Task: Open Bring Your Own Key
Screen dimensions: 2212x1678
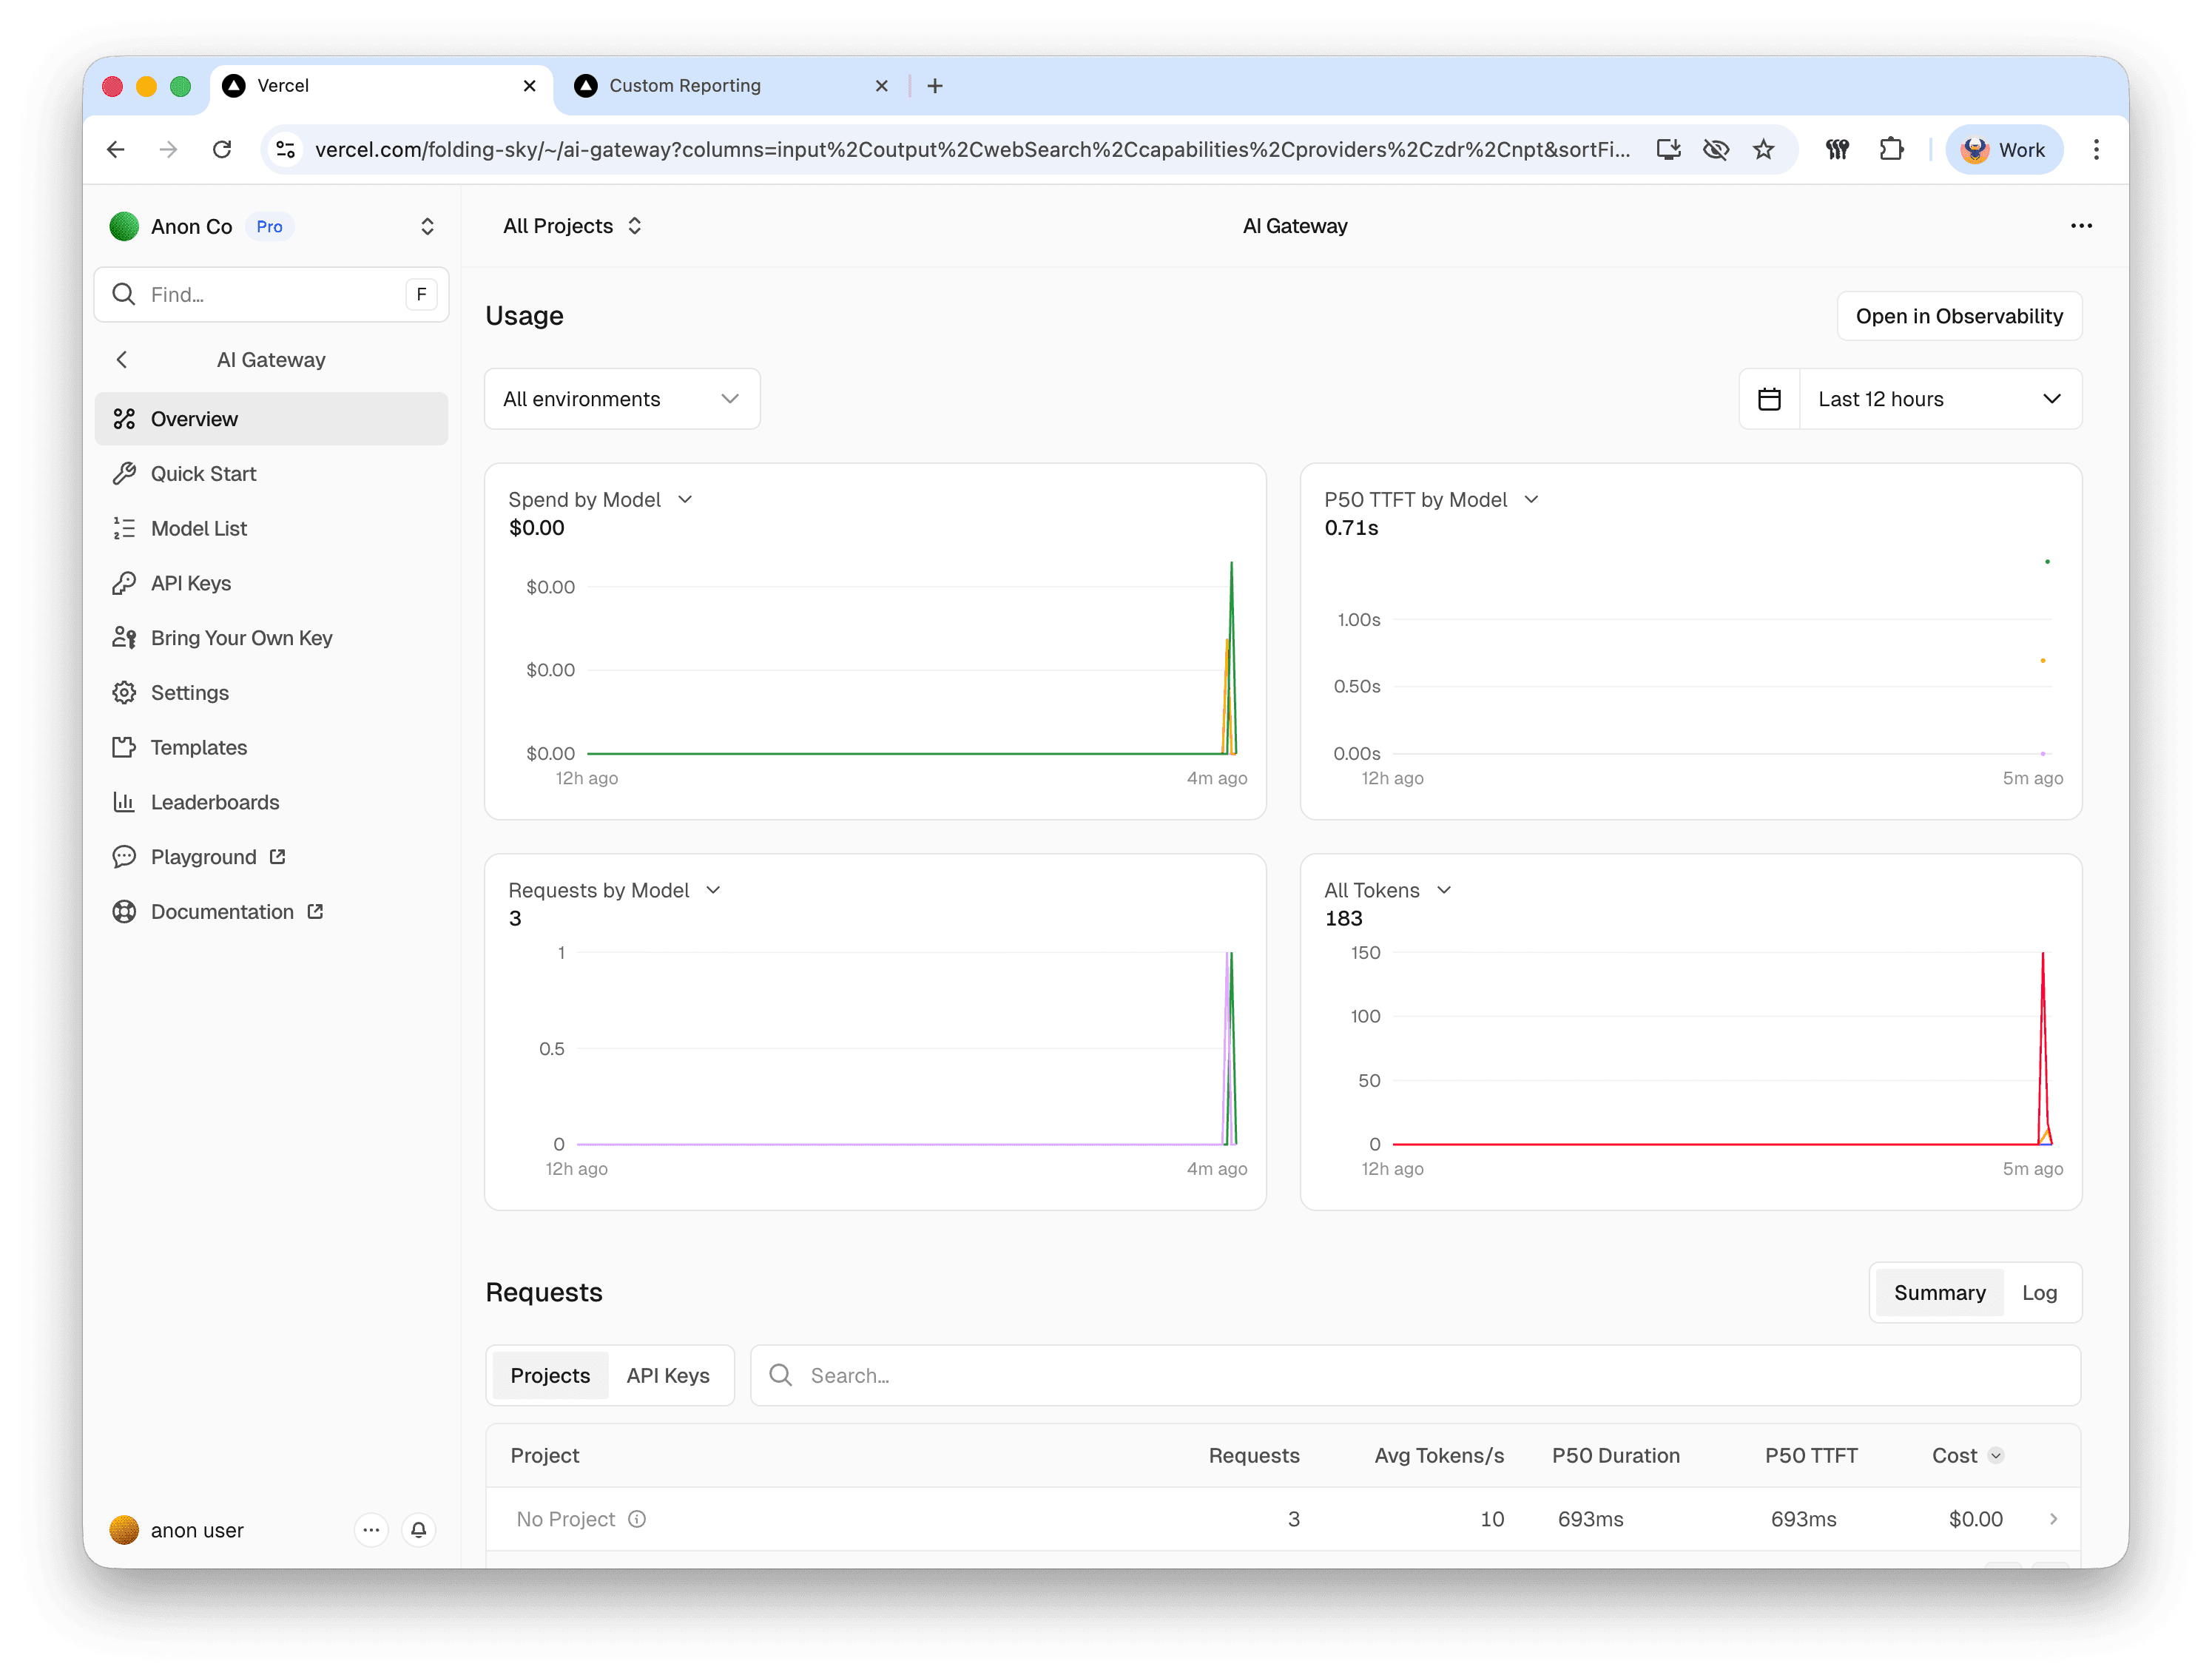Action: pos(271,638)
